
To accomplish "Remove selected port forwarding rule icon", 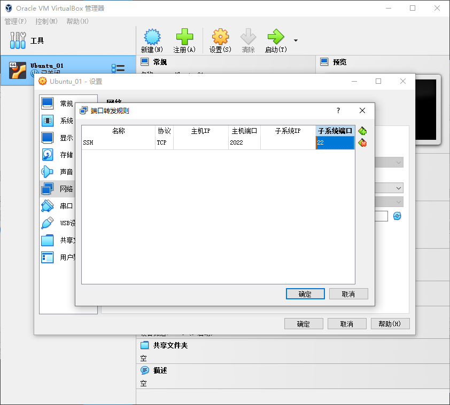I will tap(362, 143).
